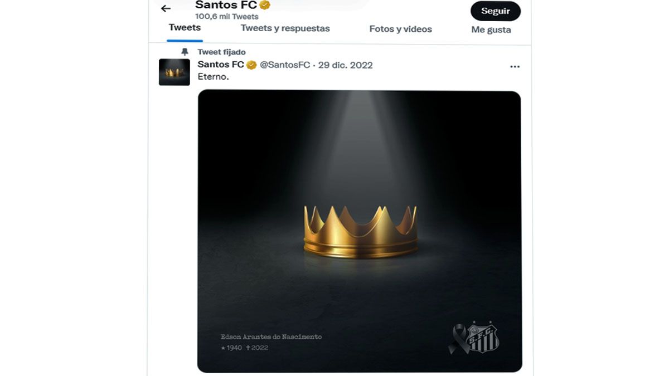This screenshot has width=669, height=376.
Task: Click the Santos FC profile title in the header
Action: (226, 6)
